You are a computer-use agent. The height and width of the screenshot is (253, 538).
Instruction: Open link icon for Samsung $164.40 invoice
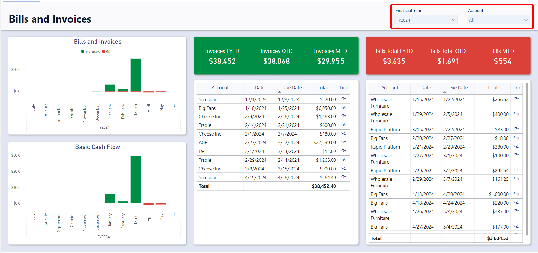click(344, 177)
